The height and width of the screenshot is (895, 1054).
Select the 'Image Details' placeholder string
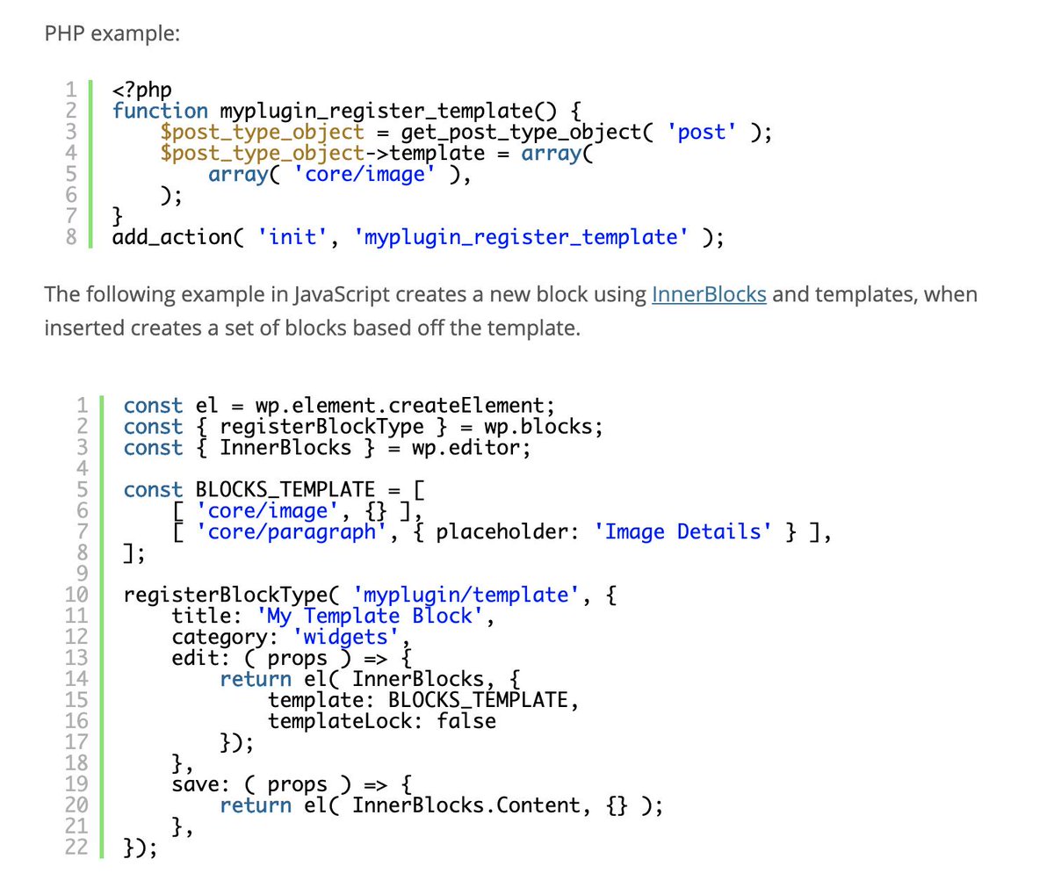point(682,531)
